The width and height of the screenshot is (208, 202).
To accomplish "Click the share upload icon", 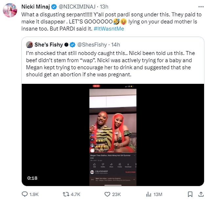I will [x=201, y=194].
